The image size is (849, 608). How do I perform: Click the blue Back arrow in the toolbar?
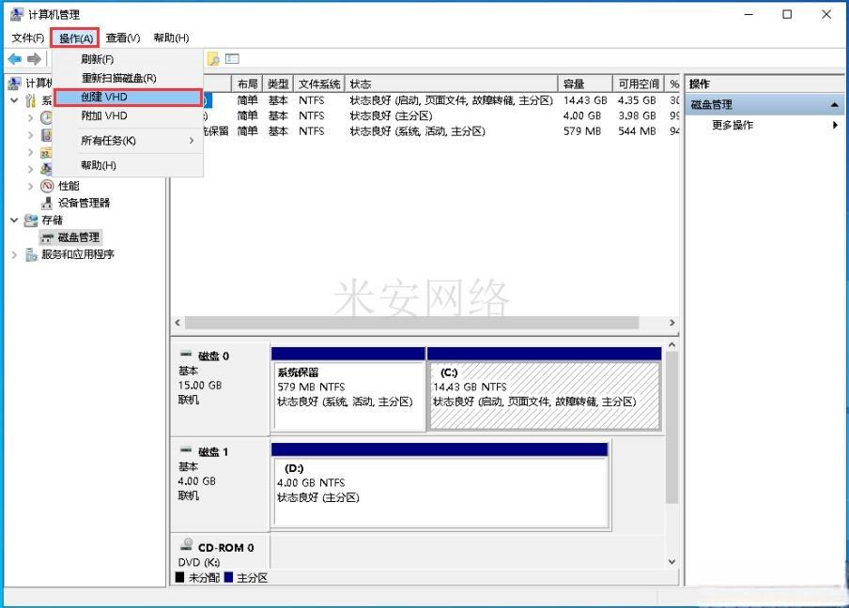(x=15, y=59)
